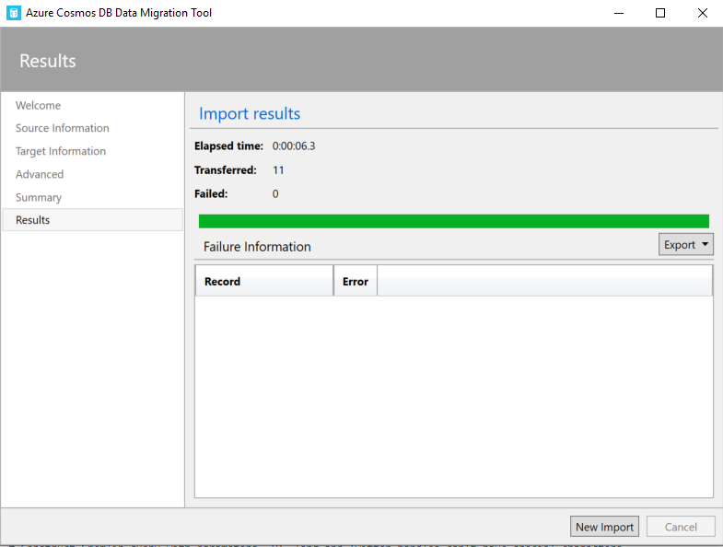The image size is (723, 547).
Task: Open the Welcome step
Action: 39,105
